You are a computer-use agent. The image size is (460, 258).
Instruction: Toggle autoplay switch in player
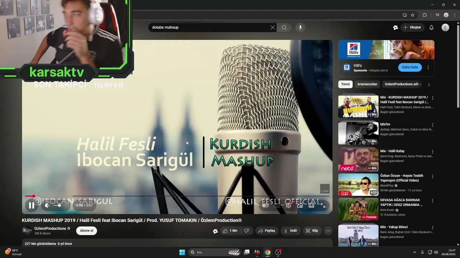264,206
